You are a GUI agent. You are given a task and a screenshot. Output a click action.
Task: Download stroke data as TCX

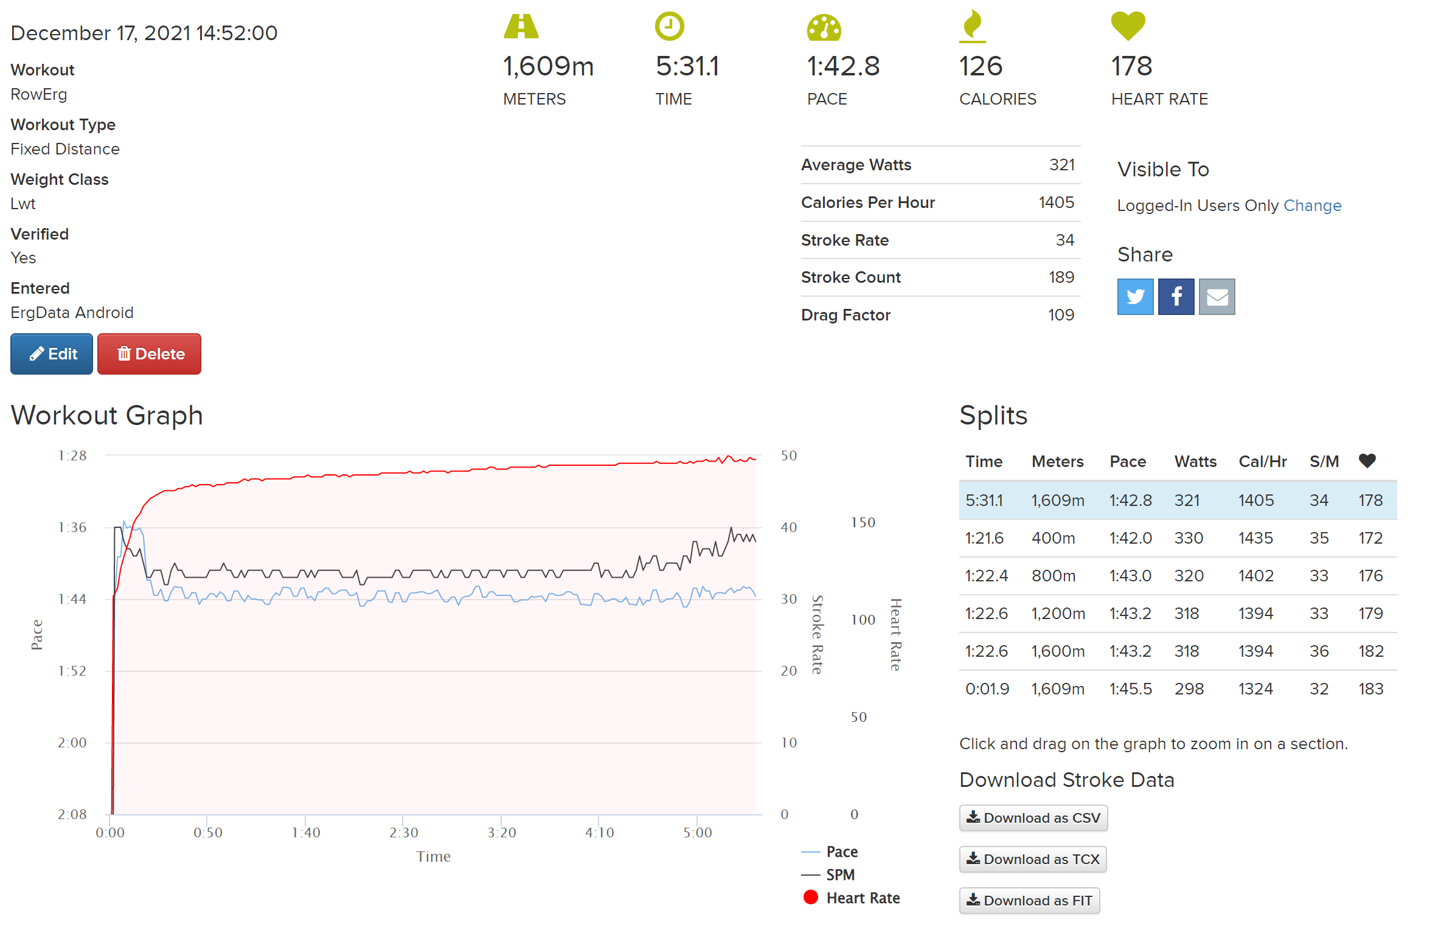1032,859
